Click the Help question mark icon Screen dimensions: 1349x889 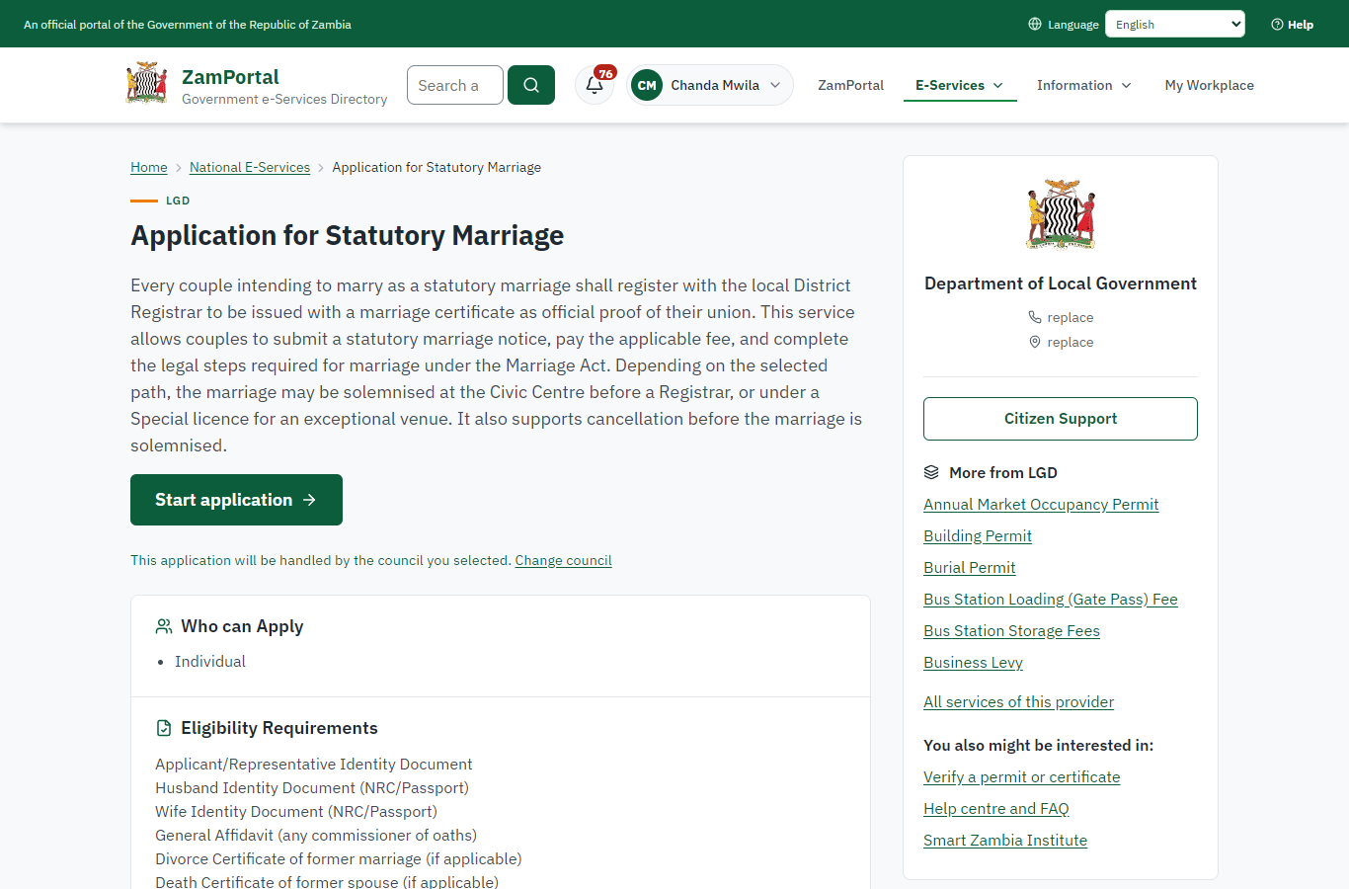coord(1277,25)
